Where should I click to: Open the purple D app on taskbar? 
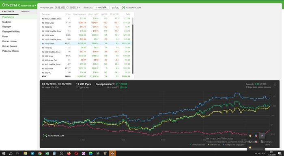83,154
